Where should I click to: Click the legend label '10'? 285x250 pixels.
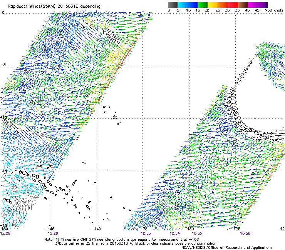[x=188, y=10]
